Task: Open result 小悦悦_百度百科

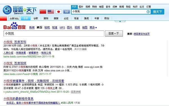Action: pos(15,42)
